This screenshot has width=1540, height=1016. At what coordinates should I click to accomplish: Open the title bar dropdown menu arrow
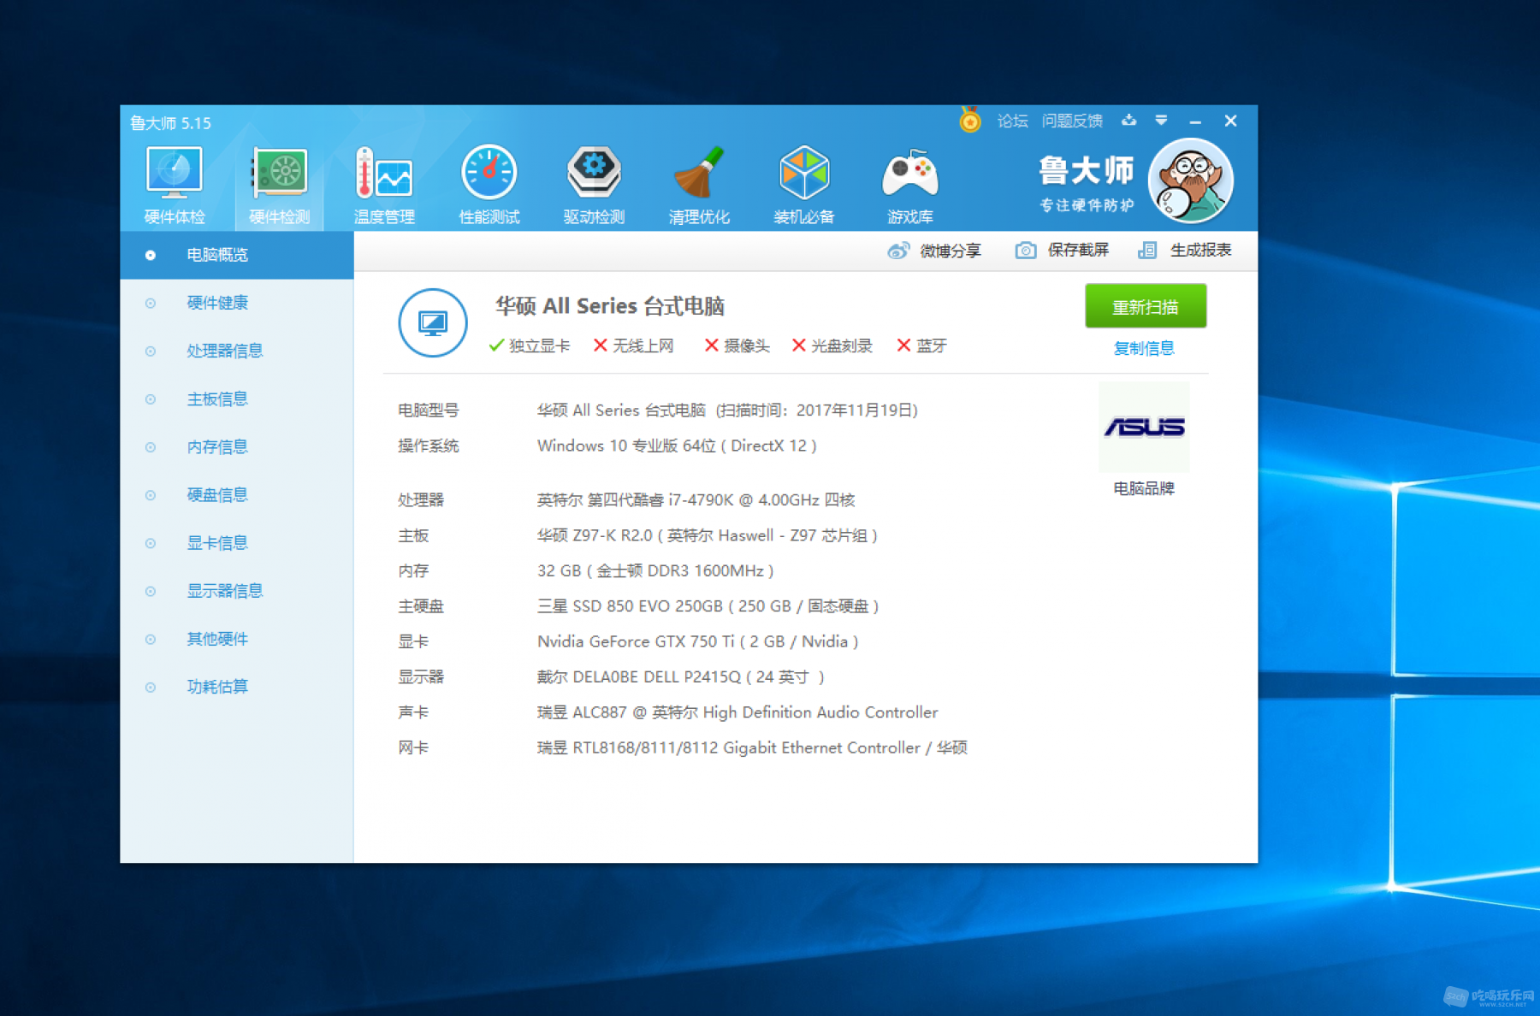pos(1161,121)
